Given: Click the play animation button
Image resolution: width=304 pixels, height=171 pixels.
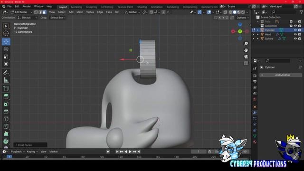Looking at the screenshot, I should click(130, 152).
